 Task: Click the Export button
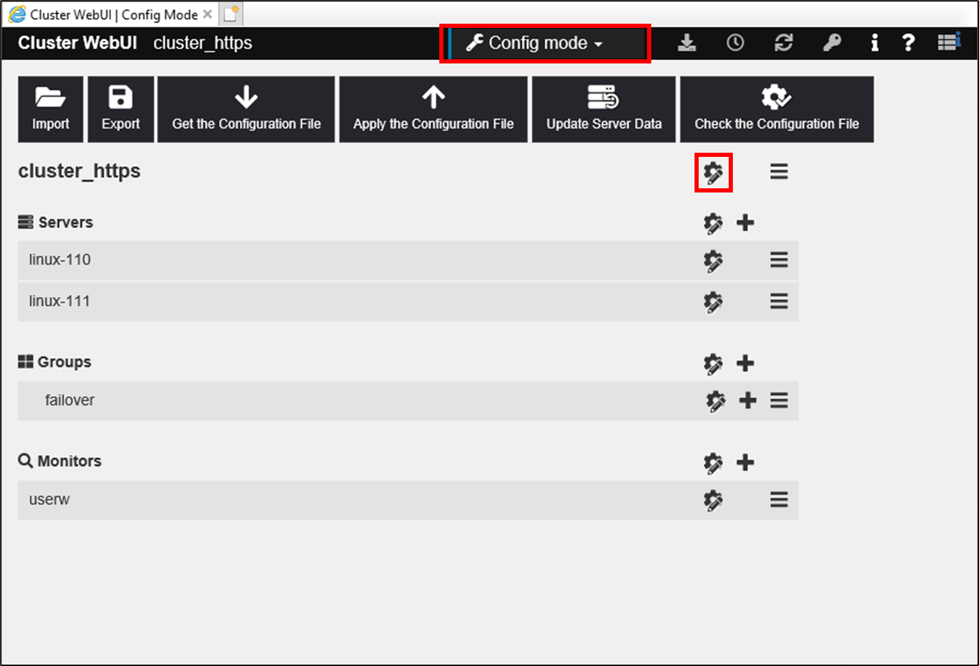pos(121,109)
